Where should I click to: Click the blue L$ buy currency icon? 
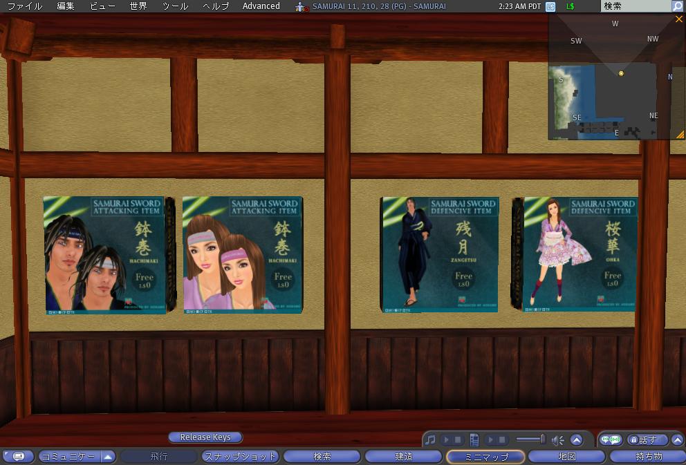[551, 6]
